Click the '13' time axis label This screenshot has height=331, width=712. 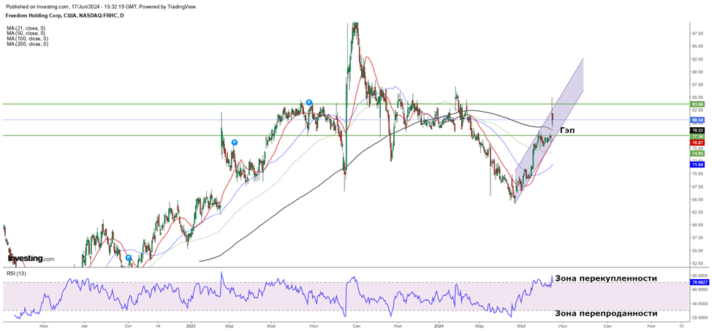pyautogui.click(x=681, y=326)
